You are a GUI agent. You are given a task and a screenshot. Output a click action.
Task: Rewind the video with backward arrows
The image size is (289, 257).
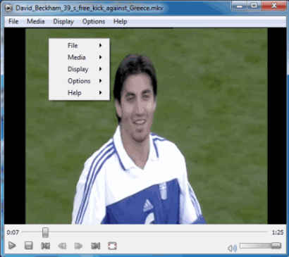click(x=62, y=246)
